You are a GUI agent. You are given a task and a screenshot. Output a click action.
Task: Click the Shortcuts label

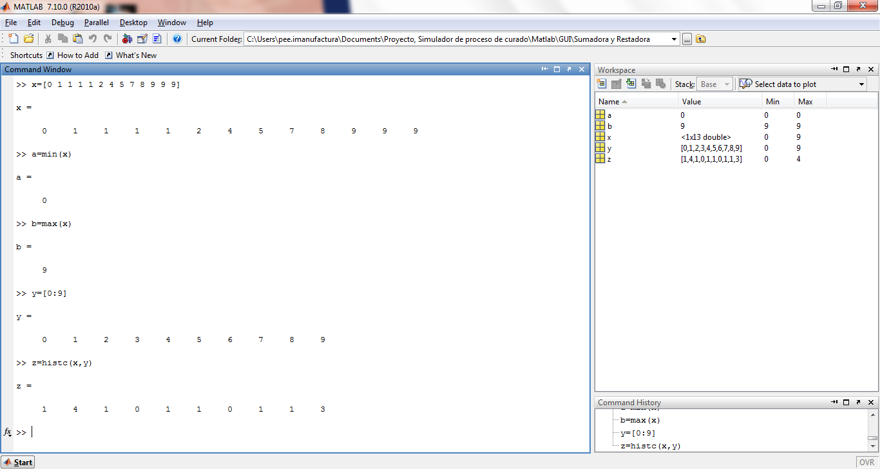tap(26, 55)
